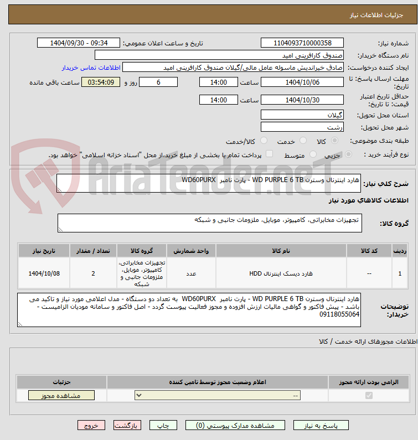Click the بازگشت back button

(x=127, y=426)
